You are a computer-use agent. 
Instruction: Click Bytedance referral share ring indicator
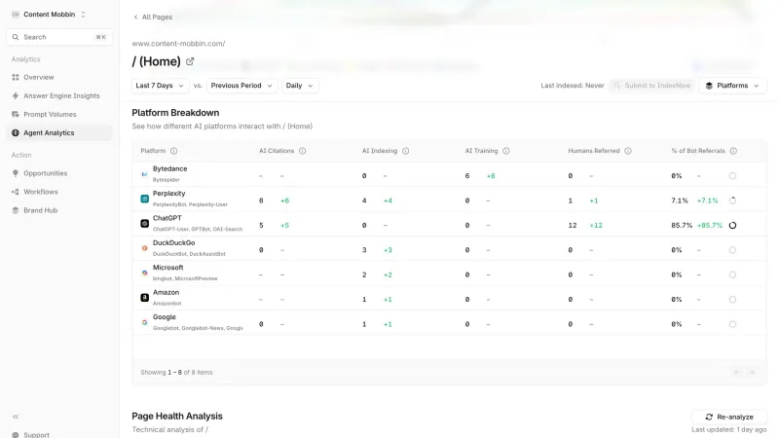click(732, 176)
